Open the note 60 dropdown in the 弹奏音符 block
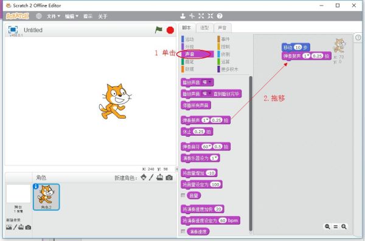The width and height of the screenshot is (365, 241). coord(206,147)
